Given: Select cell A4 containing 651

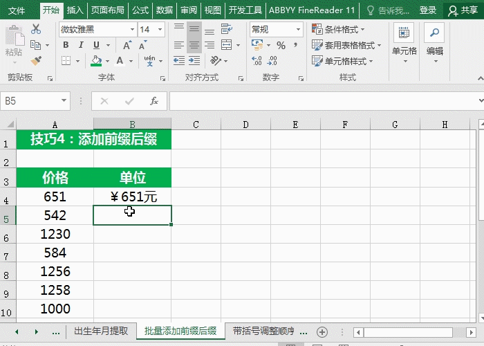Looking at the screenshot, I should coord(55,197).
